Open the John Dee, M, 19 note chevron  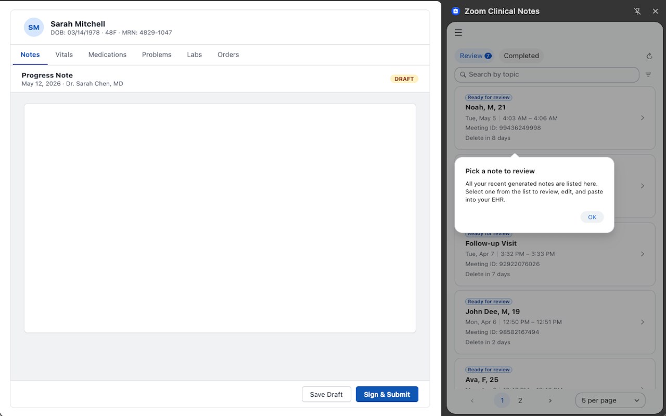pyautogui.click(x=643, y=322)
